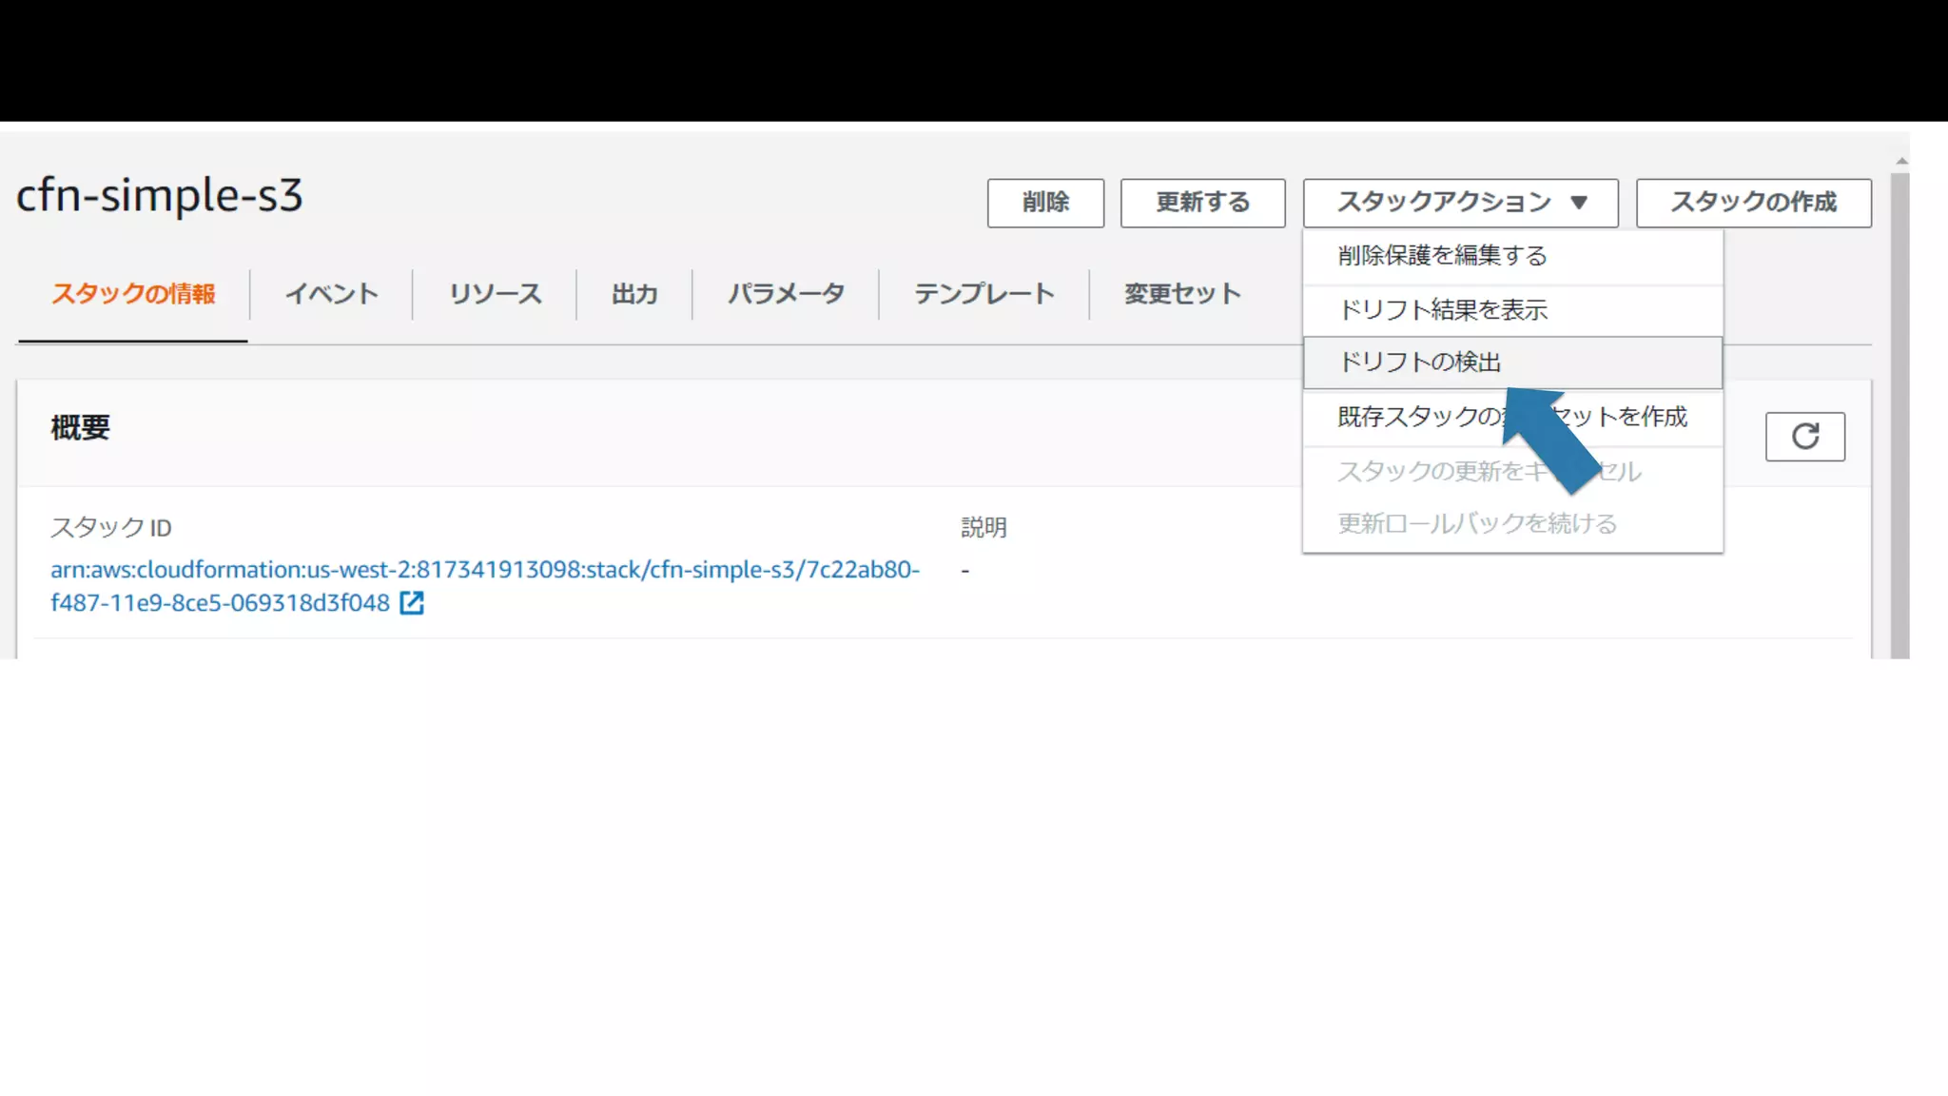Open the テンプレート tab
The width and height of the screenshot is (1948, 1096).
coord(984,294)
